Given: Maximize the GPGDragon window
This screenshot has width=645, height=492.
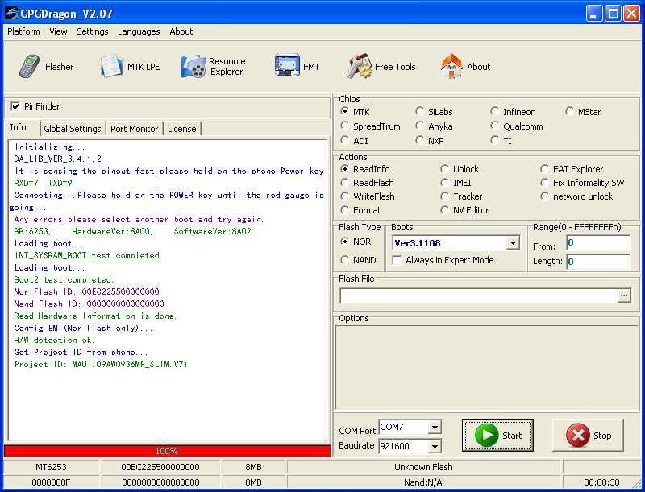Looking at the screenshot, I should click(x=613, y=14).
